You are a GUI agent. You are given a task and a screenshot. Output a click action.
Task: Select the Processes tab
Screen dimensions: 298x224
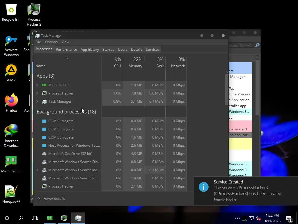coord(44,49)
